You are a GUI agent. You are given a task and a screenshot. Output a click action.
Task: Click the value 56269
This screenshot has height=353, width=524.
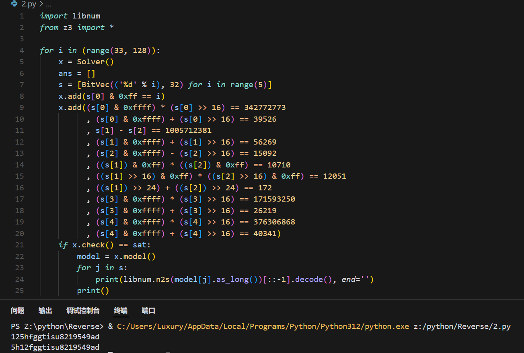[265, 142]
